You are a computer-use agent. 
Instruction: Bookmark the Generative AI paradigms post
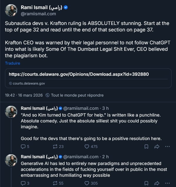(x=146, y=183)
